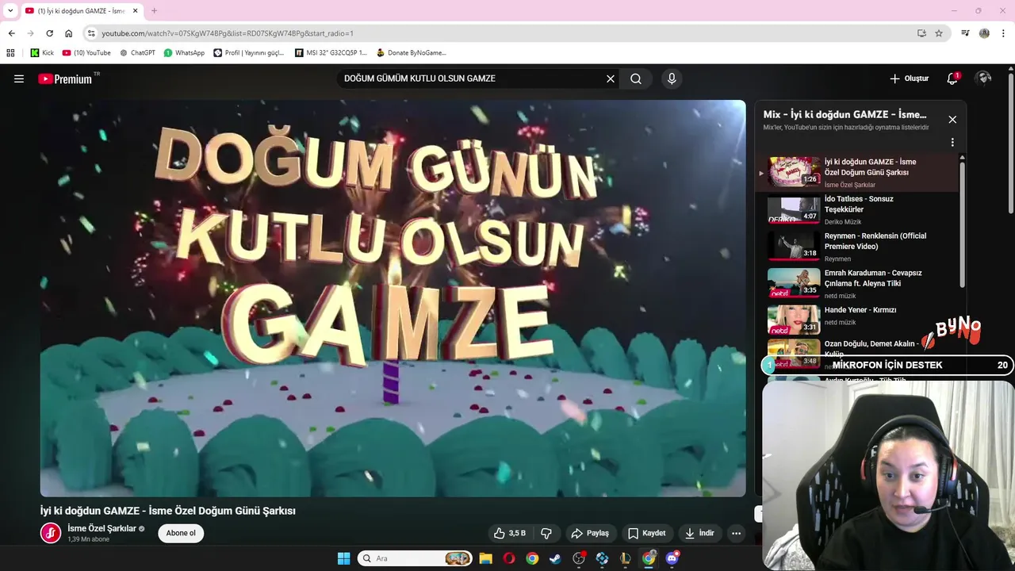1015x571 pixels.
Task: Open the video title text below player
Action: click(x=168, y=511)
